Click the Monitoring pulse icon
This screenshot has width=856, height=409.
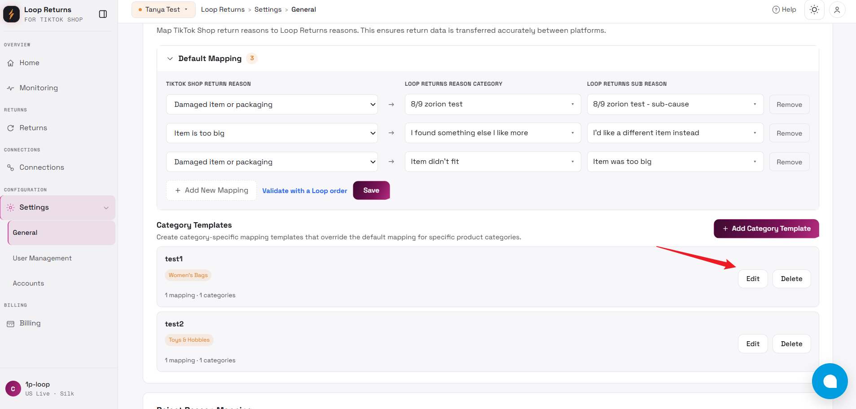pyautogui.click(x=10, y=88)
